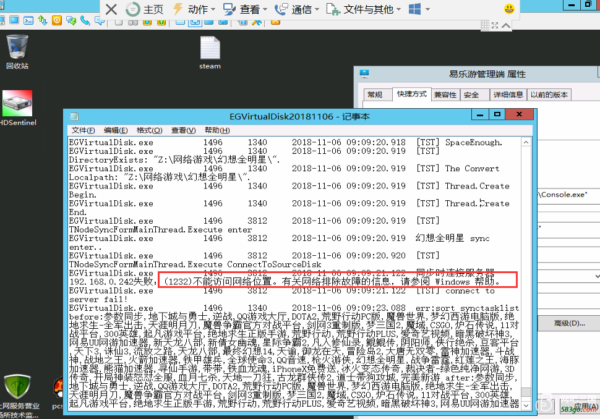Click the '09:09:23.088' timestamp in the log
Screen dimensions: 600x419
tap(376, 308)
